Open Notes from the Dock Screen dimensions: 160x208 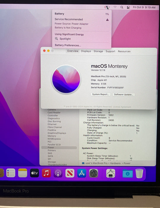coord(23,173)
